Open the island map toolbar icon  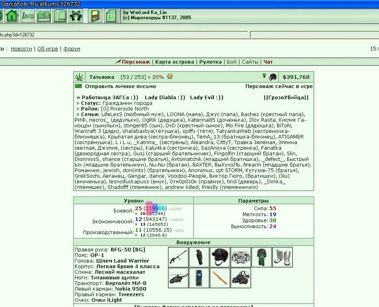(x=44, y=16)
